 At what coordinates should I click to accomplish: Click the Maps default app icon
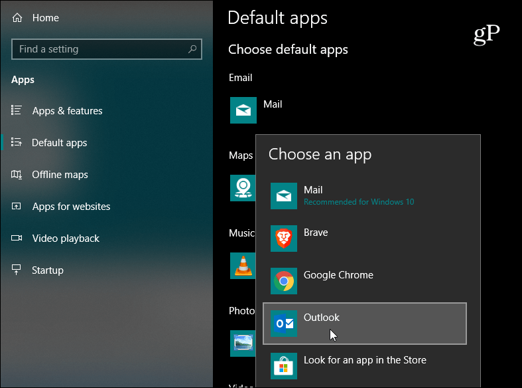click(x=243, y=188)
